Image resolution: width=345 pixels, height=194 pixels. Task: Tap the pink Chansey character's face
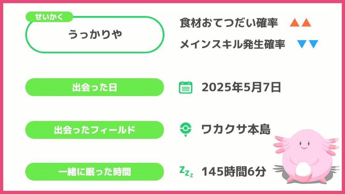point(304,145)
